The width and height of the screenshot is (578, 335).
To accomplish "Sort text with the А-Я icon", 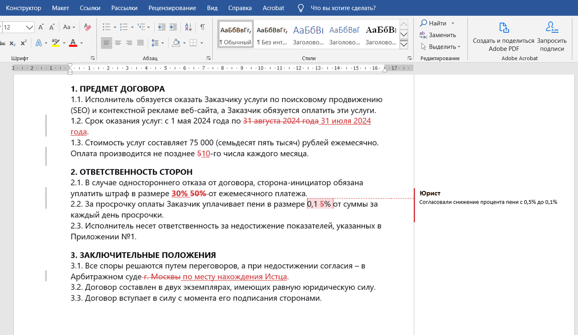I will (188, 27).
